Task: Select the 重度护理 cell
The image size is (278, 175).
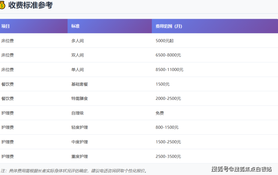Action: point(79,156)
